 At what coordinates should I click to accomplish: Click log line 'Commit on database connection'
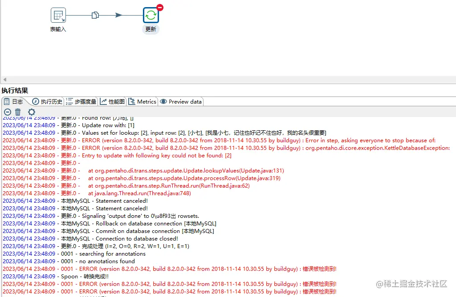click(x=109, y=231)
